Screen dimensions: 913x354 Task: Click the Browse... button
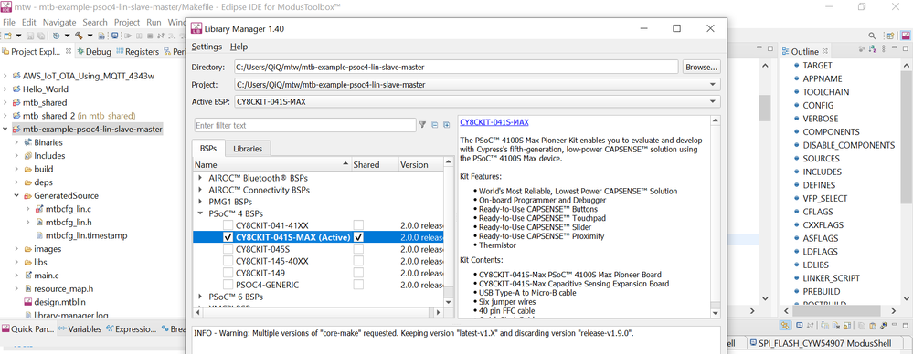702,67
